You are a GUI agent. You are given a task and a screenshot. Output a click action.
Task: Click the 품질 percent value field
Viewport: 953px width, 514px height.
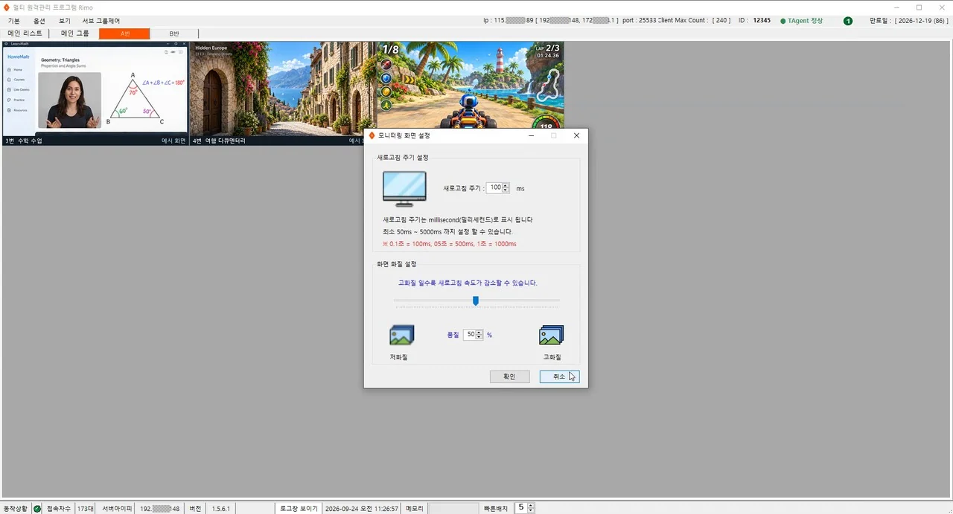pos(470,335)
